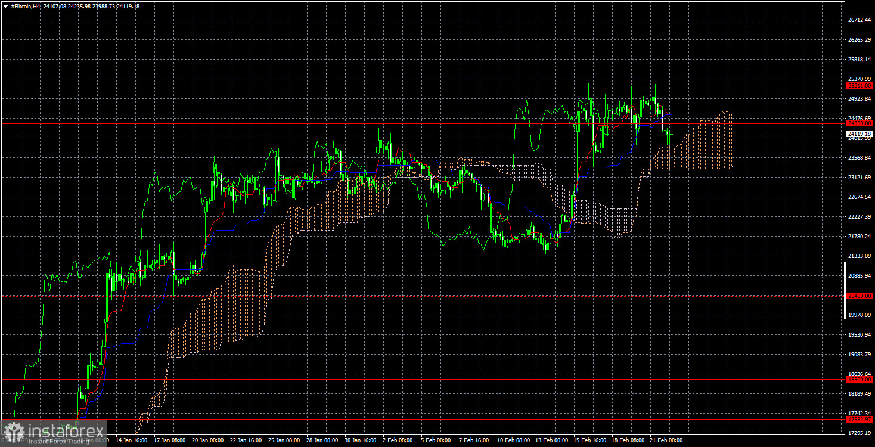Click the 10 Feb 08:00 time axis label

coord(513,441)
